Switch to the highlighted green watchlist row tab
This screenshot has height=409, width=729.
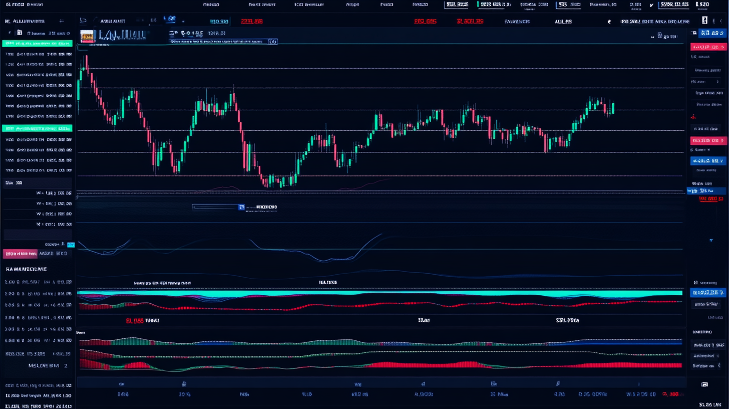pos(37,43)
